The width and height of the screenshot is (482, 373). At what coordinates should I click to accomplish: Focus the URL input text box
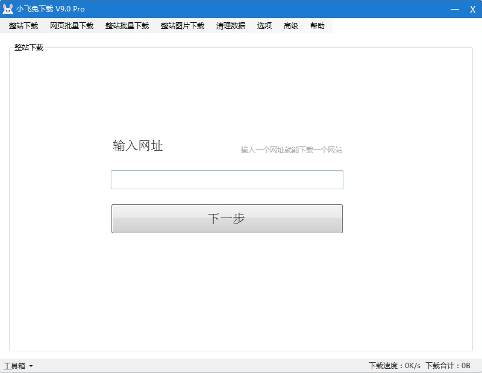point(227,180)
